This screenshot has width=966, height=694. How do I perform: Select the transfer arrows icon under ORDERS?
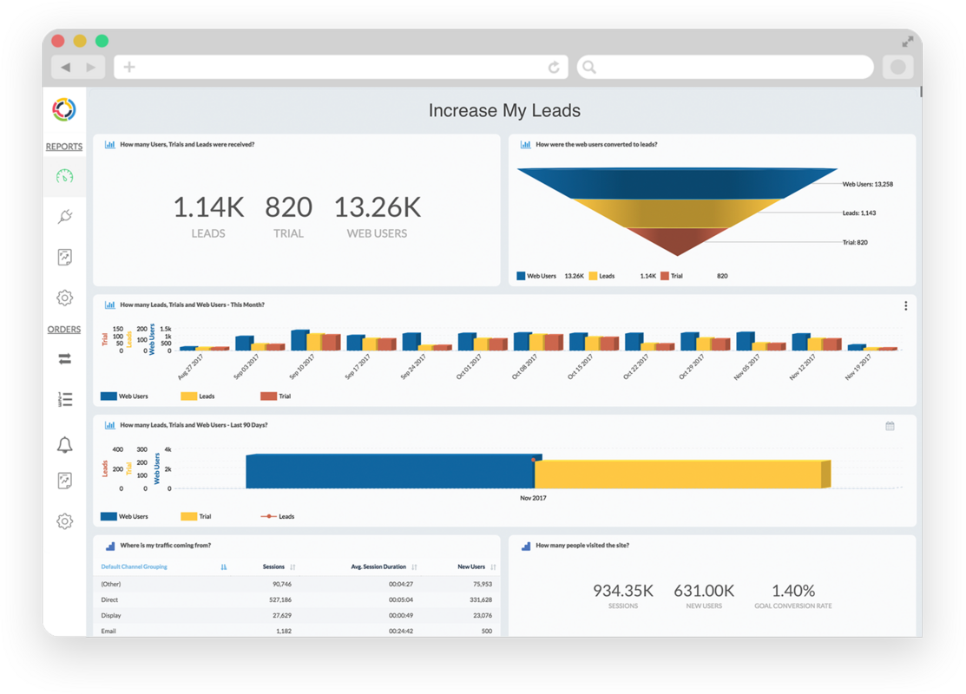click(64, 358)
